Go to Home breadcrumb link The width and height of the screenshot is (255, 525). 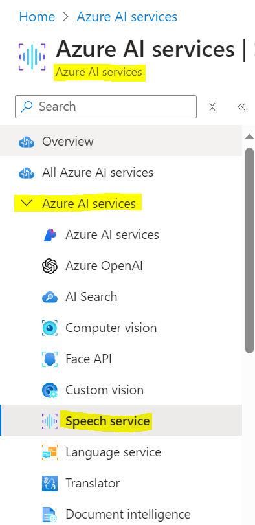tap(37, 17)
